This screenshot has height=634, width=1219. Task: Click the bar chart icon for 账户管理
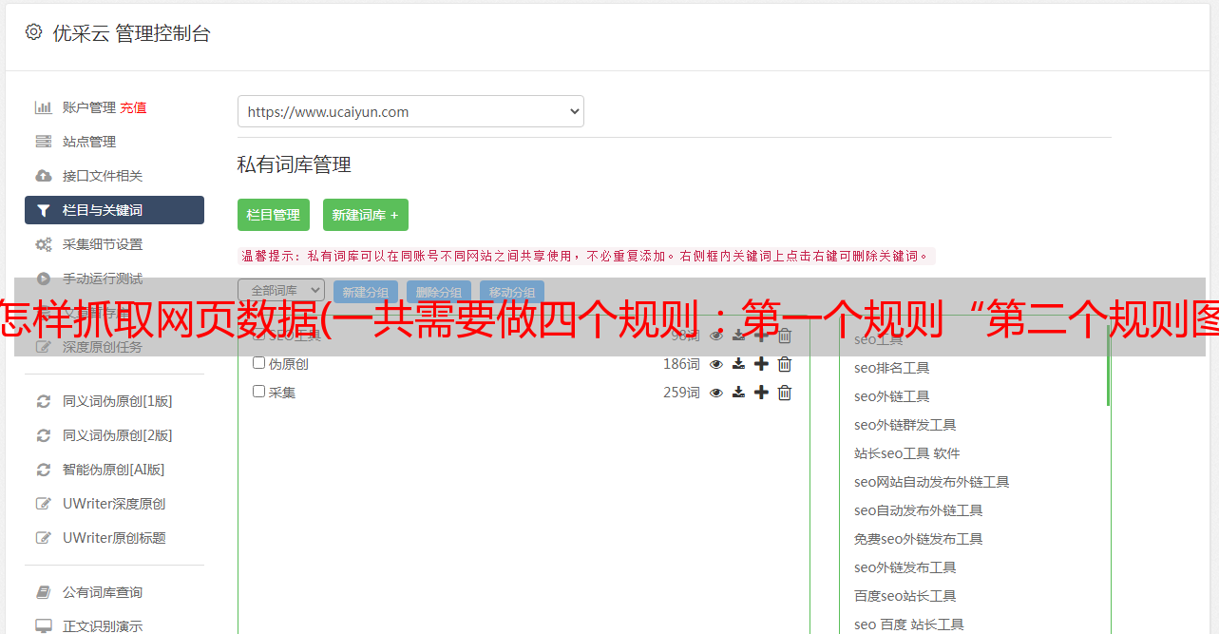coord(44,107)
